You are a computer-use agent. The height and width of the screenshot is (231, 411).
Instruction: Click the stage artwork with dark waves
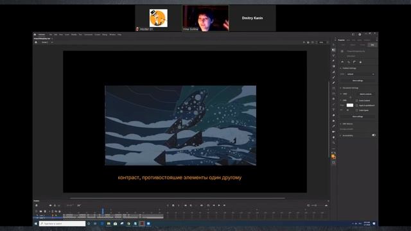(x=180, y=125)
